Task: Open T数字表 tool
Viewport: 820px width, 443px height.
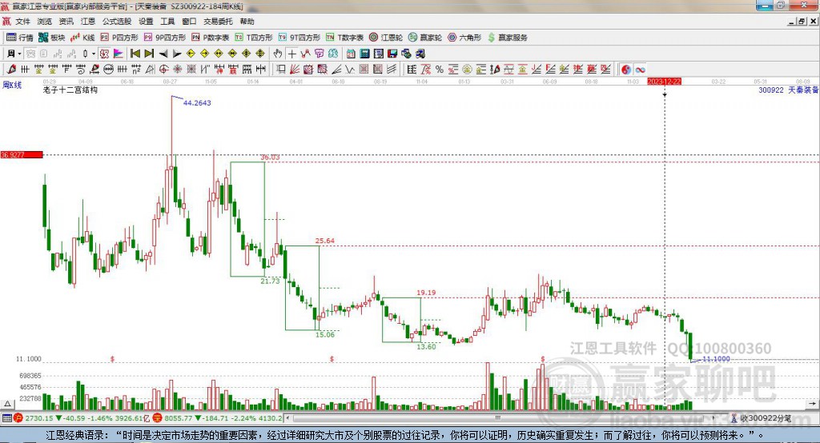Action: [x=344, y=38]
